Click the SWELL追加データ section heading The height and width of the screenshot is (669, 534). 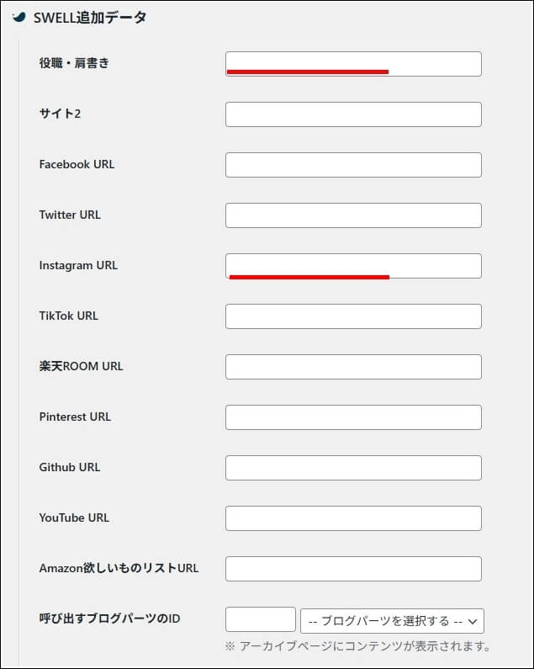90,17
